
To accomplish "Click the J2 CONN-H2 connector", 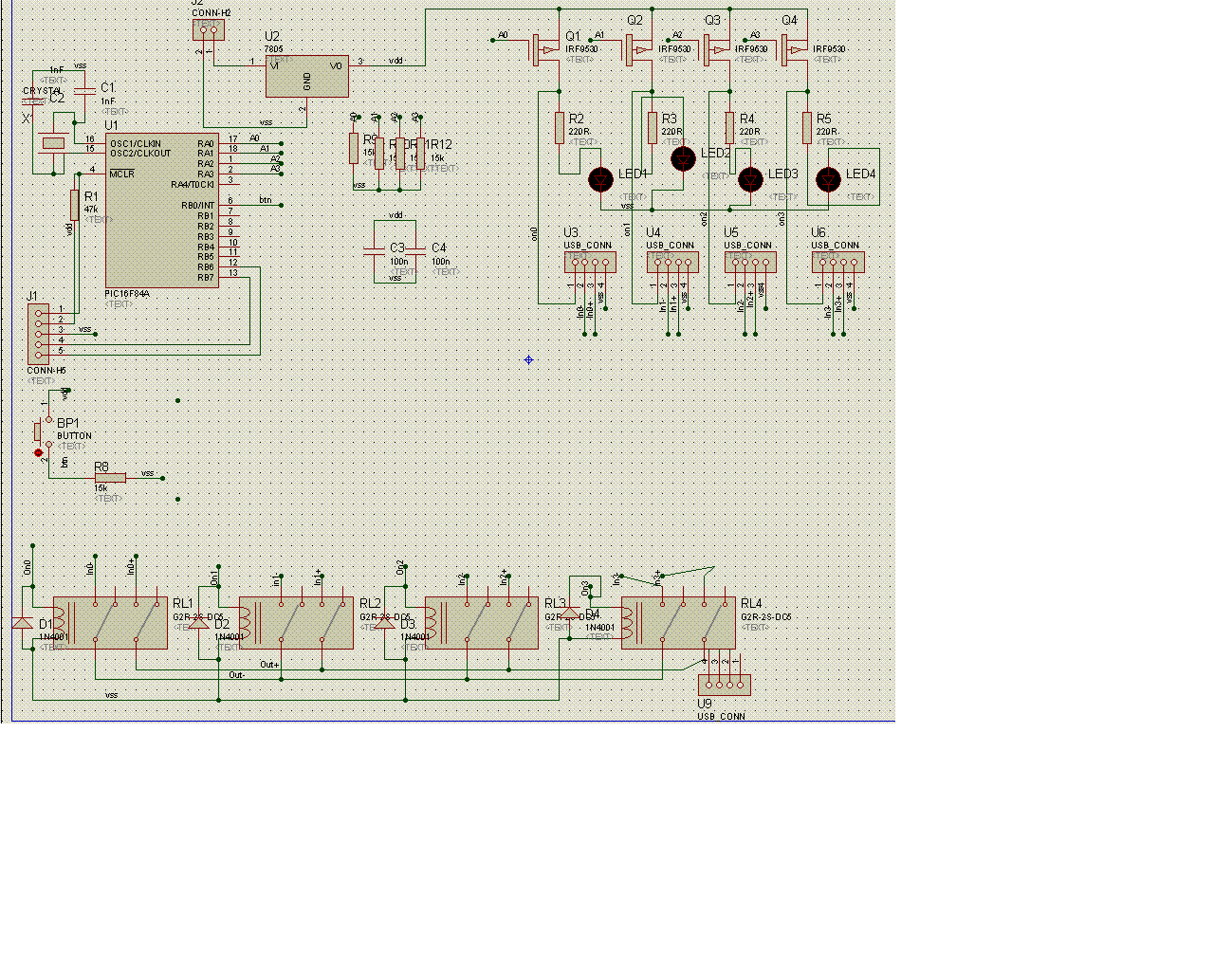I will [209, 29].
